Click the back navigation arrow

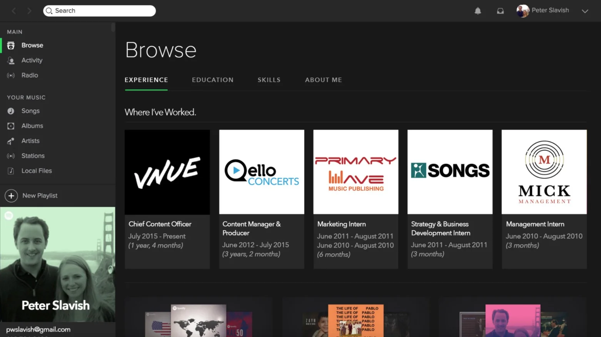point(14,11)
